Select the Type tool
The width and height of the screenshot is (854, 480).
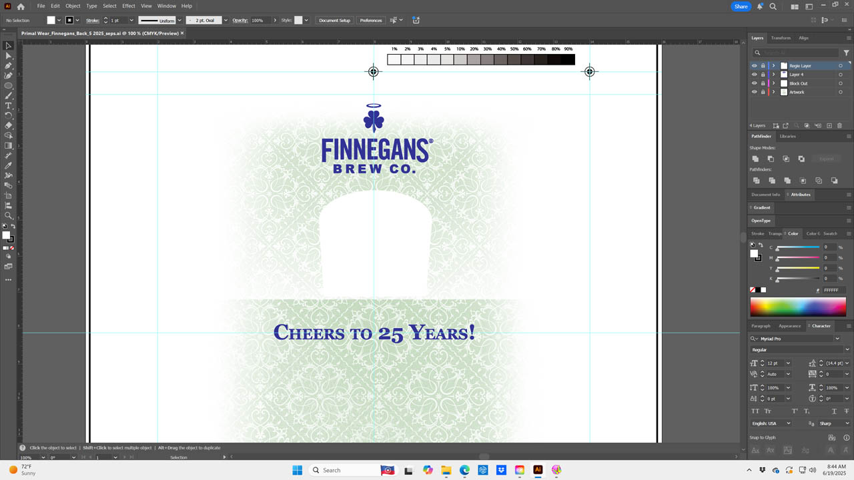[x=9, y=106]
